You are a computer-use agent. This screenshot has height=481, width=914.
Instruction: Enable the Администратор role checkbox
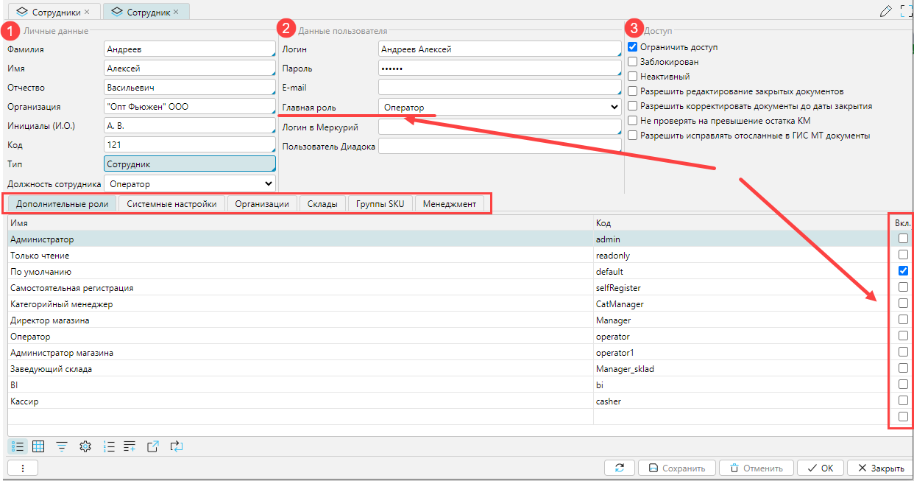(903, 239)
